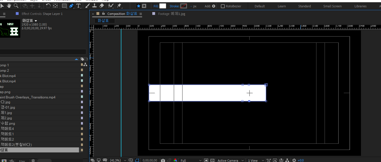
Task: Switch to the Small Screen workspace
Action: pos(332,6)
